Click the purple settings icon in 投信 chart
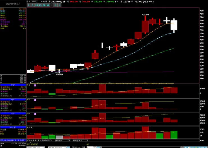The width and height of the screenshot is (208, 148). tap(35, 100)
